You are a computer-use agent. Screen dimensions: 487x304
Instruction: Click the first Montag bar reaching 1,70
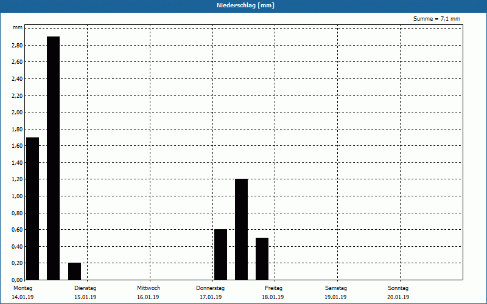(x=32, y=209)
